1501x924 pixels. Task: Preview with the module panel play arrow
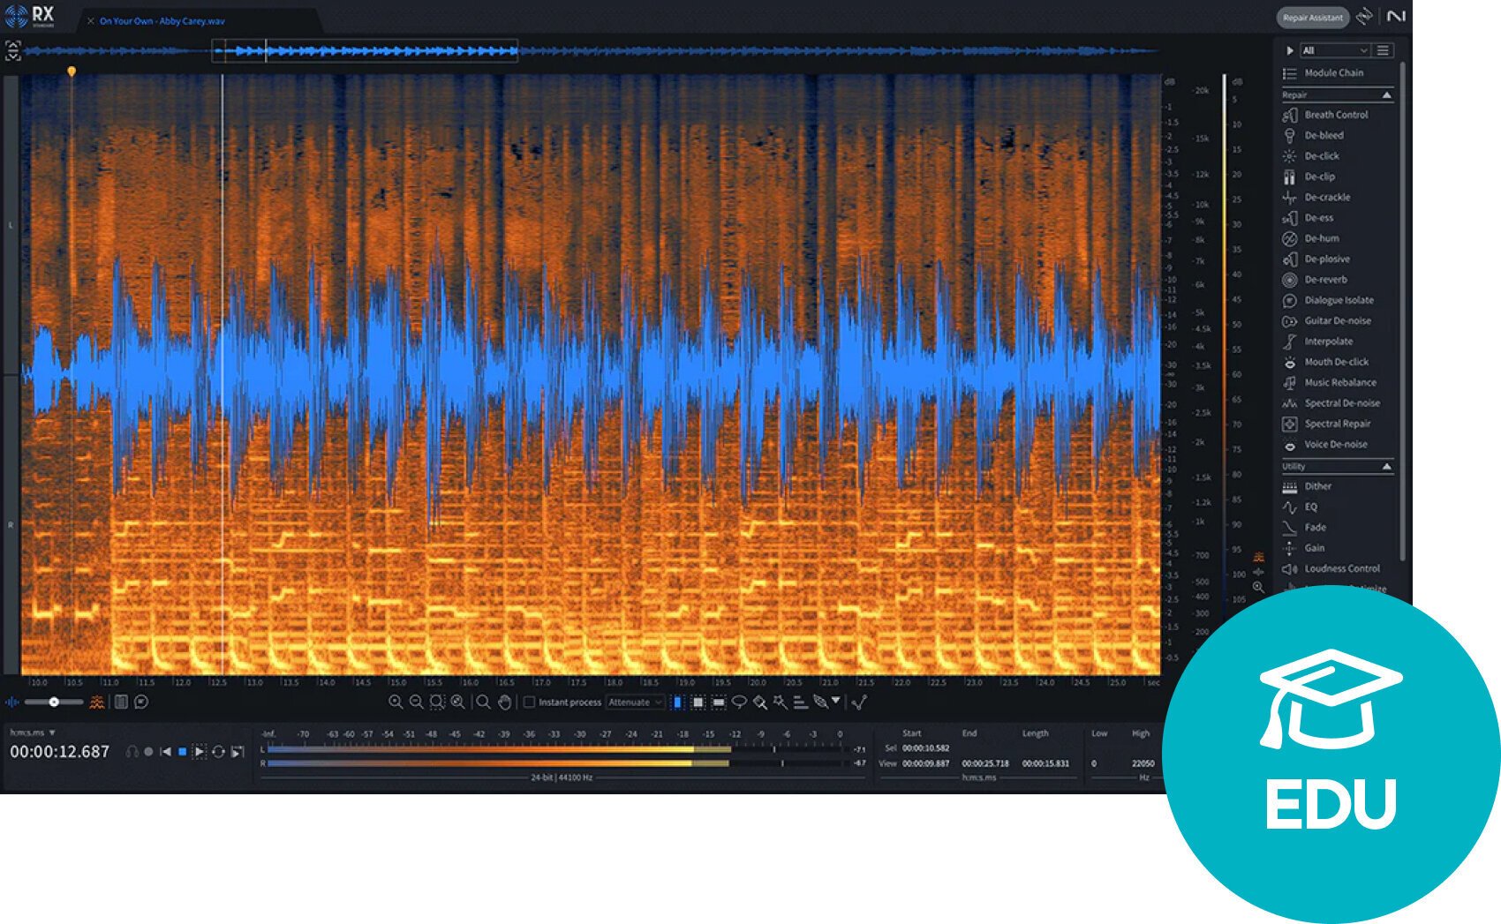[1290, 50]
